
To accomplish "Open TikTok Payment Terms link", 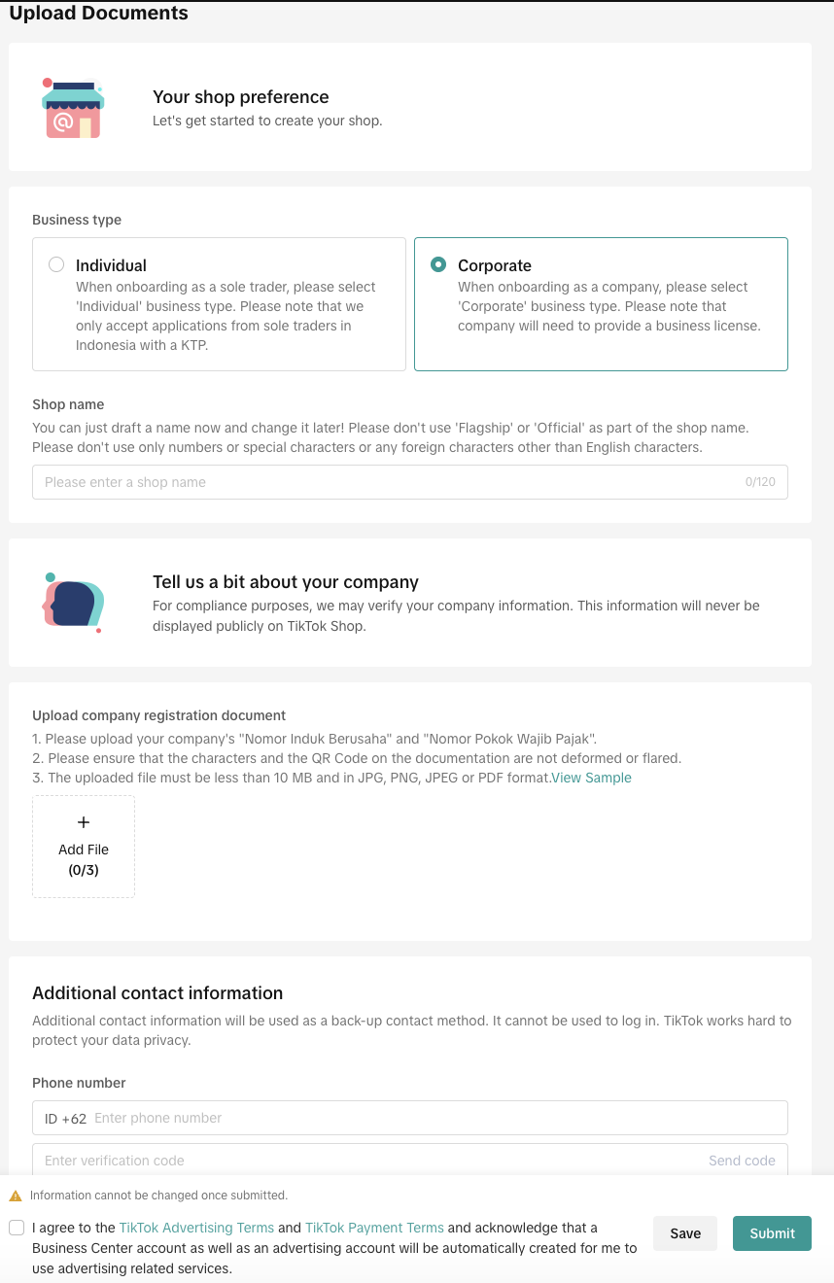I will (x=374, y=1228).
